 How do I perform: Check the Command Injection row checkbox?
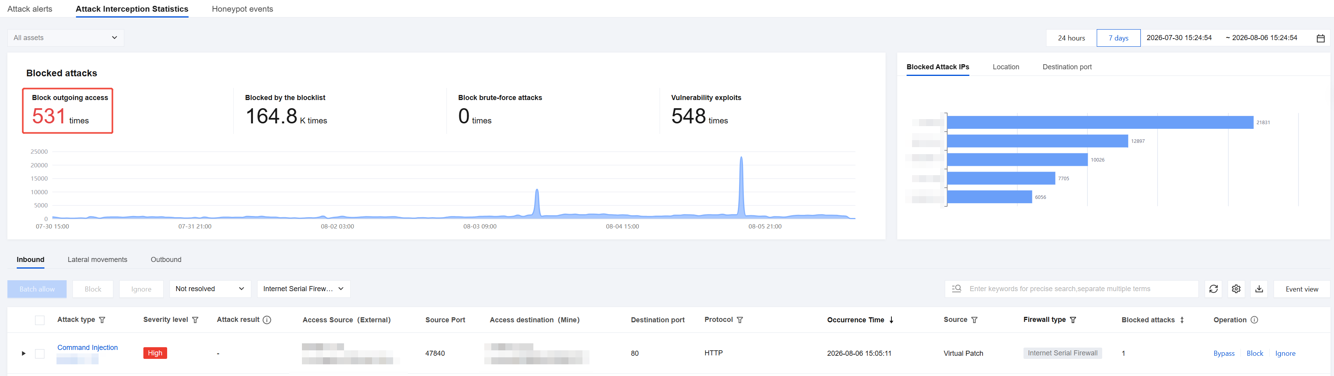pyautogui.click(x=39, y=354)
